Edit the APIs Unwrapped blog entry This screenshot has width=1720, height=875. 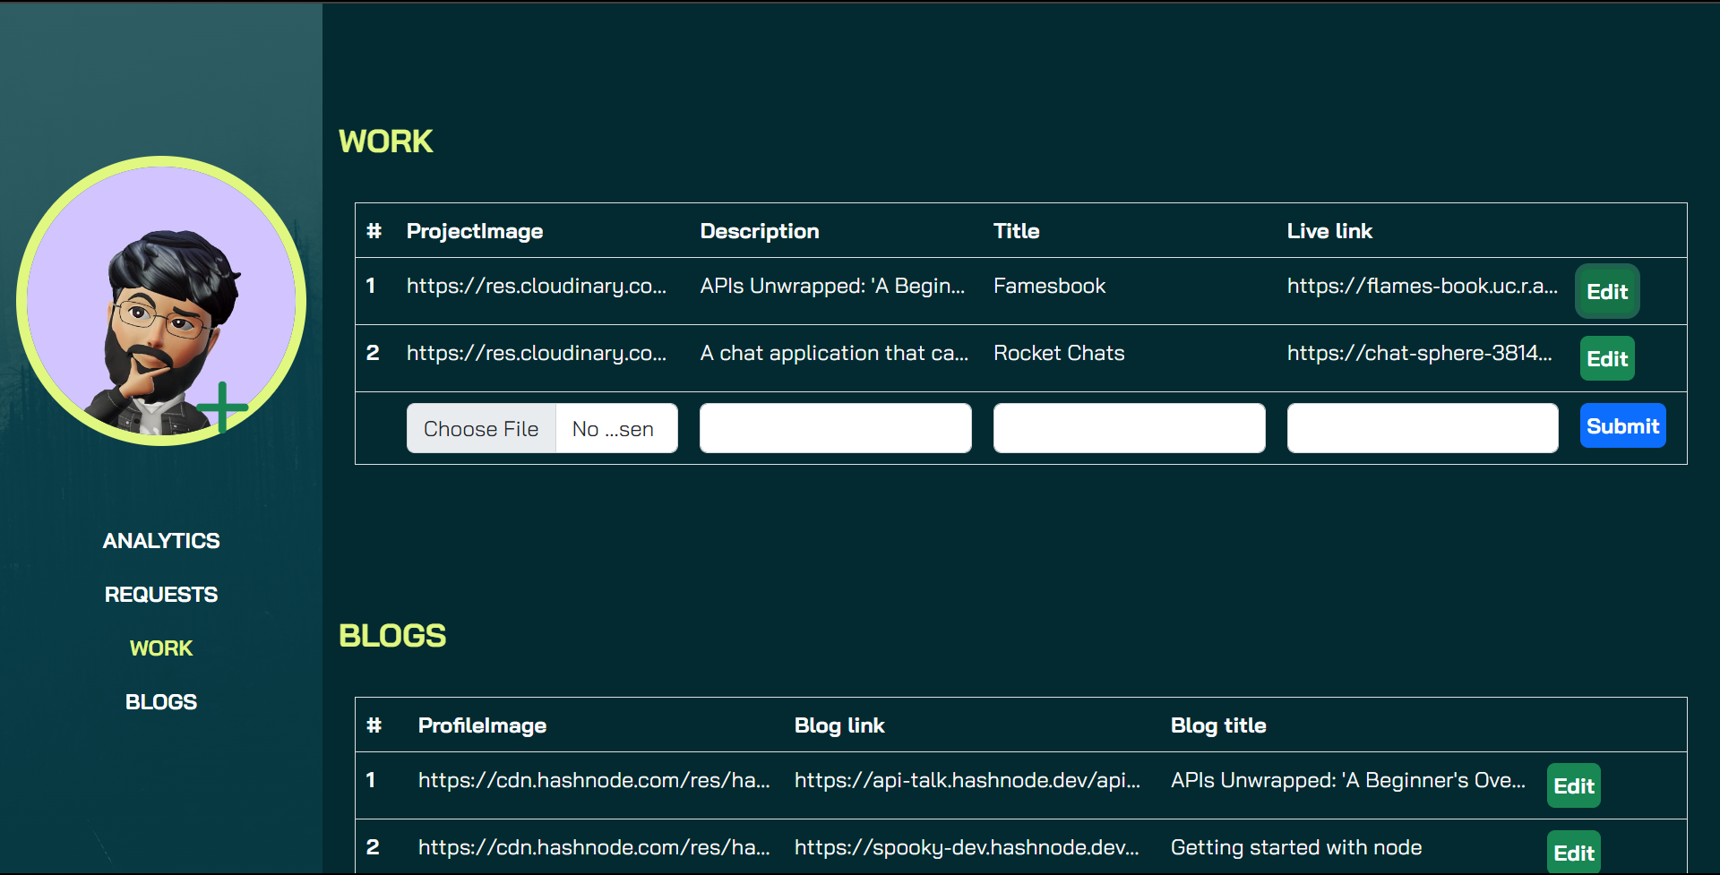1572,785
